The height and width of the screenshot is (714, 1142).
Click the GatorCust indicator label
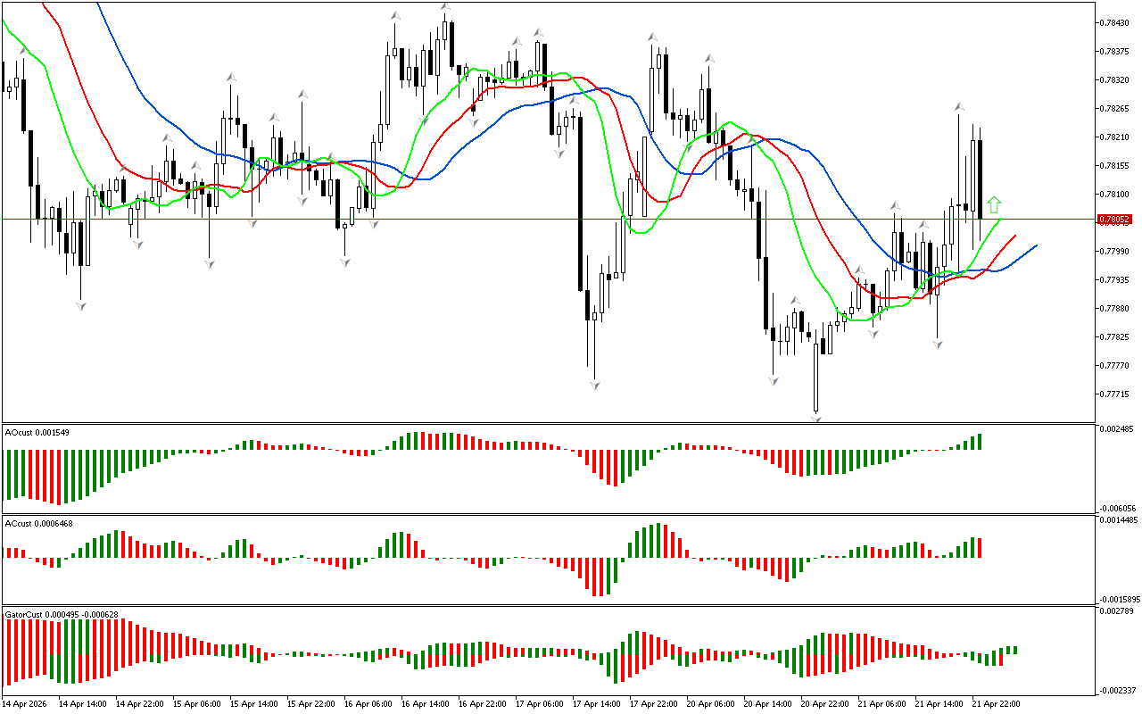(x=62, y=614)
